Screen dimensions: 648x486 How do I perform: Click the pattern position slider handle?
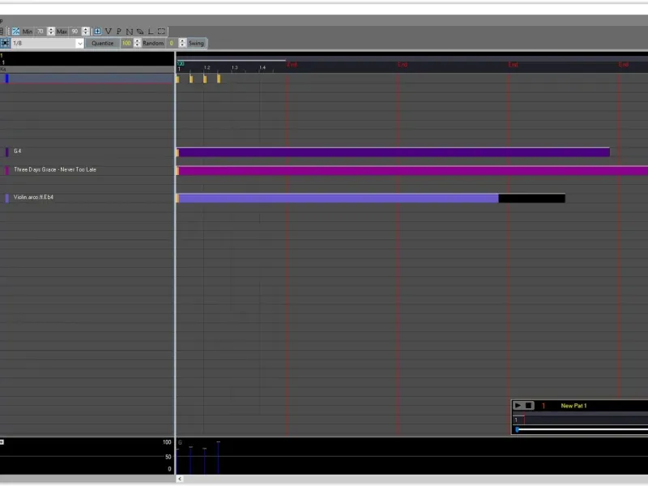click(518, 430)
